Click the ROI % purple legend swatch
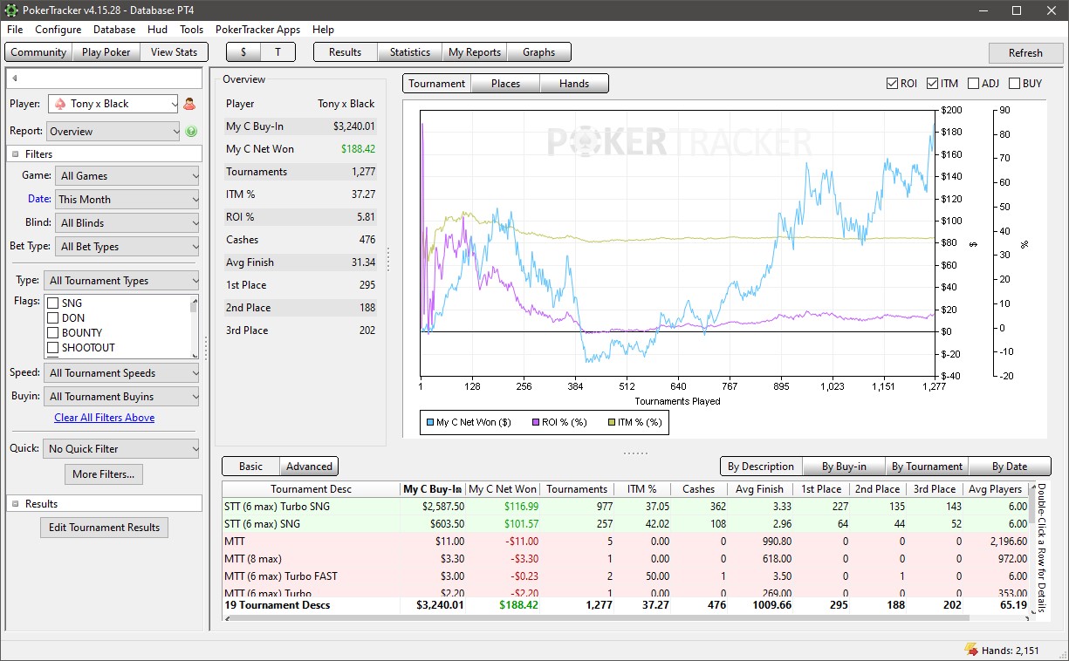This screenshot has width=1069, height=661. point(535,423)
